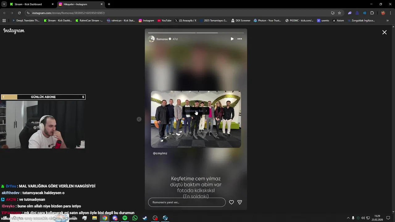Open the purple ghost Phantom extension
The image size is (395, 222).
(x=350, y=13)
